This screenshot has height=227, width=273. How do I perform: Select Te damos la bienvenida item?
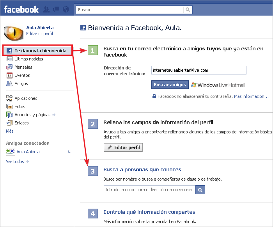click(x=37, y=50)
